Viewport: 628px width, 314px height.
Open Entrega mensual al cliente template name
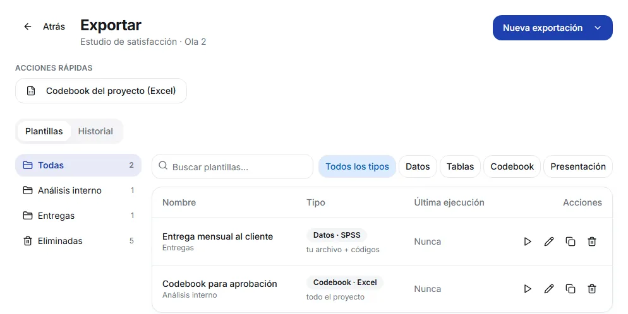point(217,236)
